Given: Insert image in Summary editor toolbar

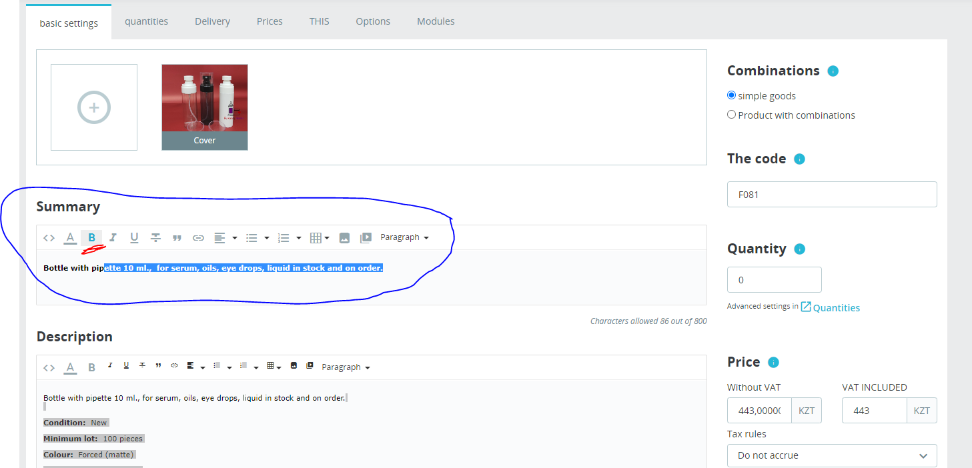Looking at the screenshot, I should 344,237.
